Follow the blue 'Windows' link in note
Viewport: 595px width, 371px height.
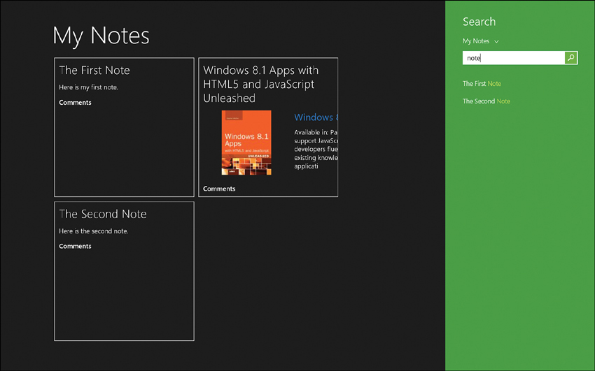point(316,117)
